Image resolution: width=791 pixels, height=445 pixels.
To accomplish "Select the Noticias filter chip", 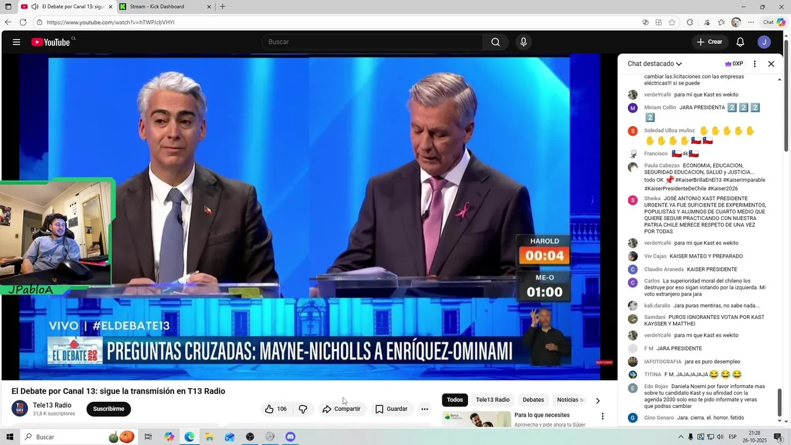I will [569, 400].
